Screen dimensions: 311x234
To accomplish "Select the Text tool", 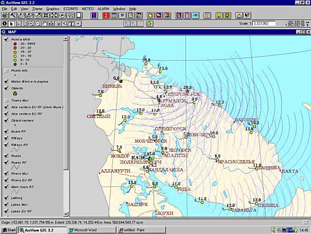I will pos(71,24).
